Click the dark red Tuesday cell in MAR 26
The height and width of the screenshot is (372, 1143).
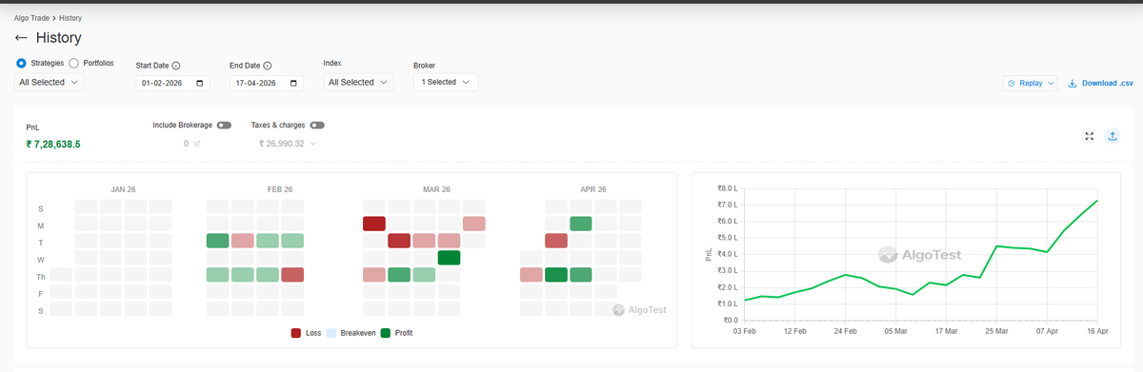tap(399, 241)
